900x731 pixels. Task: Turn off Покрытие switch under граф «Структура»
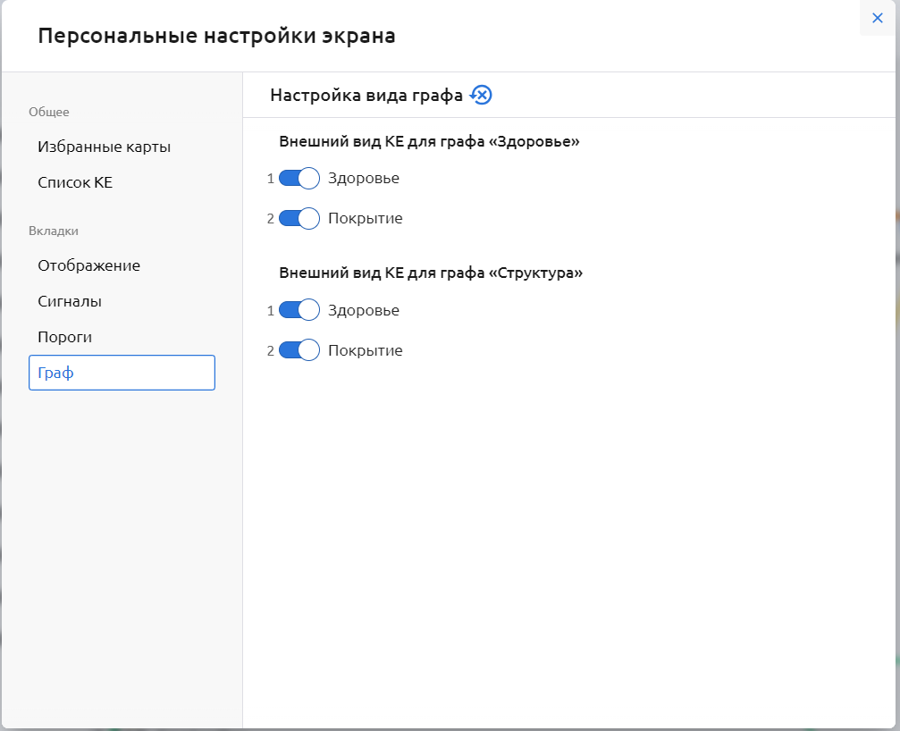coord(299,350)
